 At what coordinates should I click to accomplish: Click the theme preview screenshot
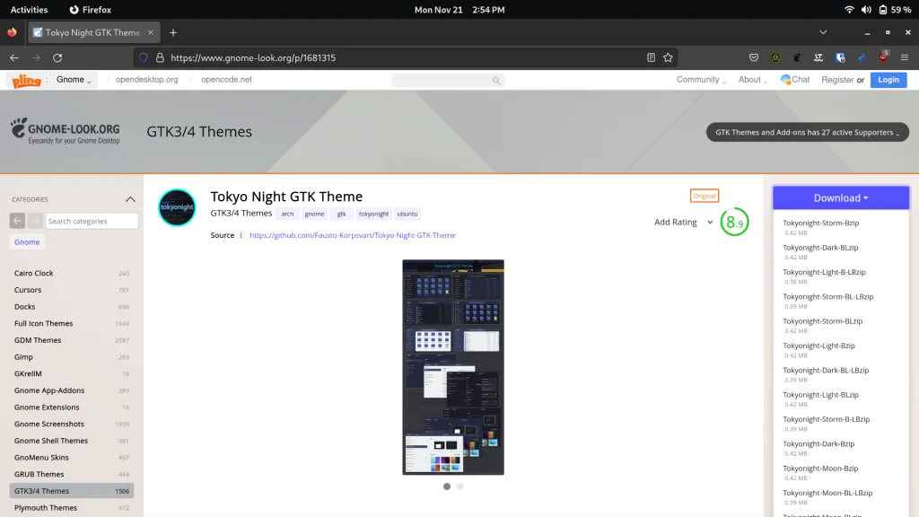pyautogui.click(x=453, y=367)
